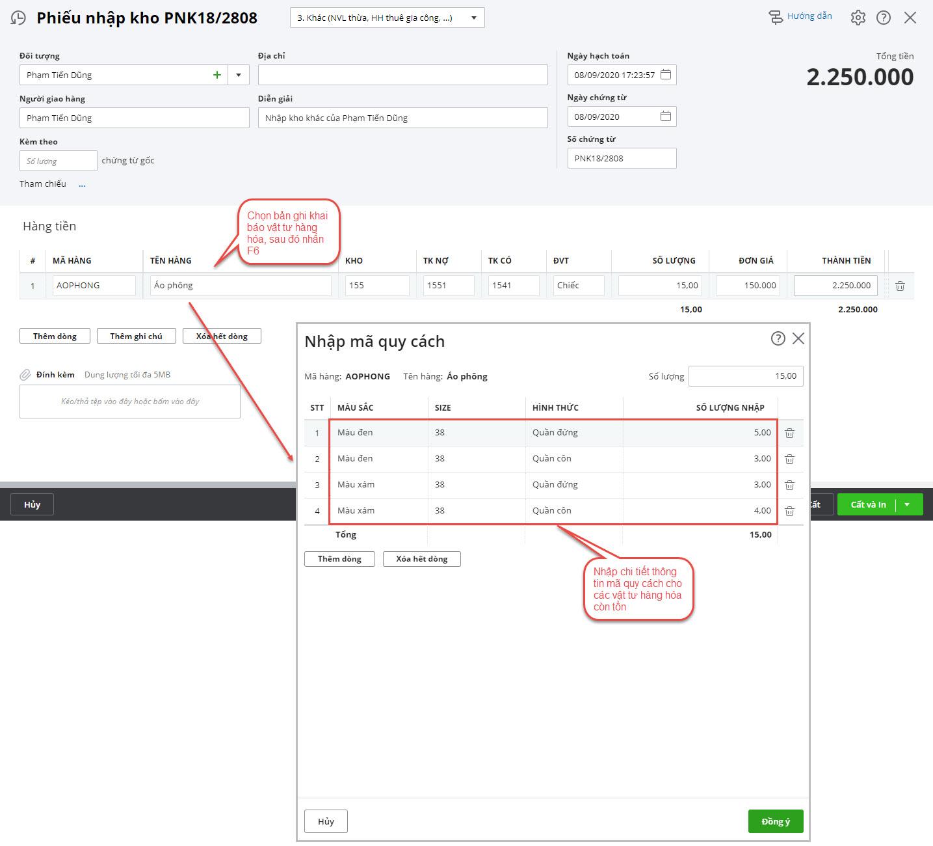The height and width of the screenshot is (846, 933).
Task: Click green plus to add new Đối tượng
Action: [x=217, y=75]
